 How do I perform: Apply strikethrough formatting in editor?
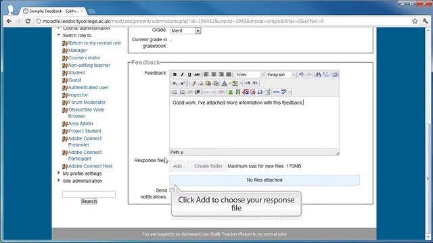[x=197, y=74]
